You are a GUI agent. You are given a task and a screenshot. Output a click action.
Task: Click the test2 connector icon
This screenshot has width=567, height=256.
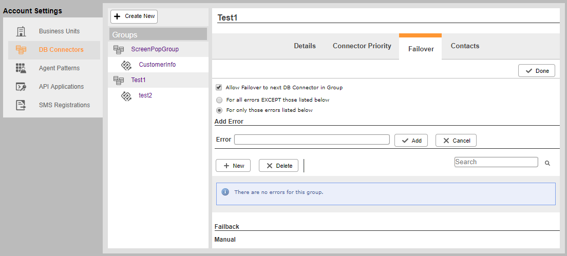click(126, 96)
